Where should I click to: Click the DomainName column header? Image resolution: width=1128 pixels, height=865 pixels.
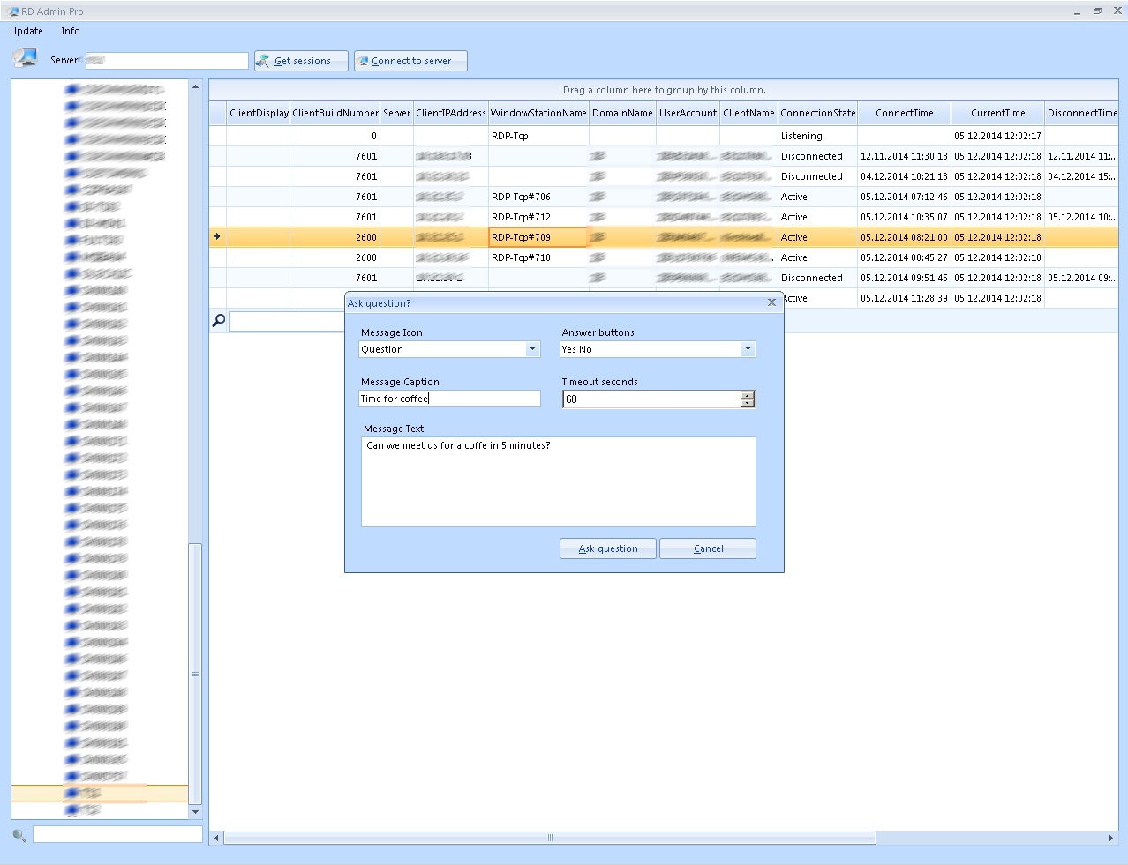coord(622,113)
